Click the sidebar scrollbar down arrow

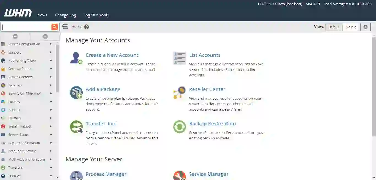(58, 178)
